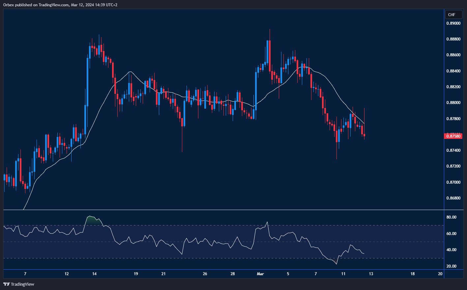
Task: Select the 0.89000 price axis label
Action: pos(453,23)
